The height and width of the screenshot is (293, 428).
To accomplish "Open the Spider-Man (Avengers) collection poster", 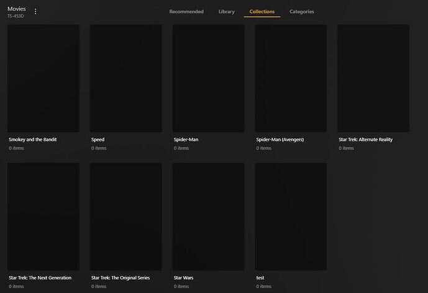I will [x=291, y=78].
